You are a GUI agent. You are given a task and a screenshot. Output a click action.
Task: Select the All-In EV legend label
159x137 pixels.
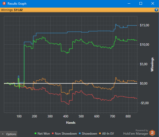tap(108, 134)
